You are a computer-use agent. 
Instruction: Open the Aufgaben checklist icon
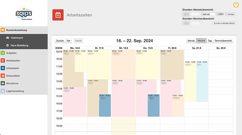point(3,53)
